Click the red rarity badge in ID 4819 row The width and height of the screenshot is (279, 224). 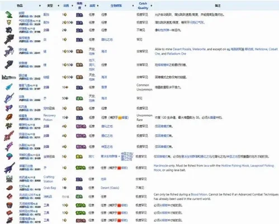[x=81, y=220]
